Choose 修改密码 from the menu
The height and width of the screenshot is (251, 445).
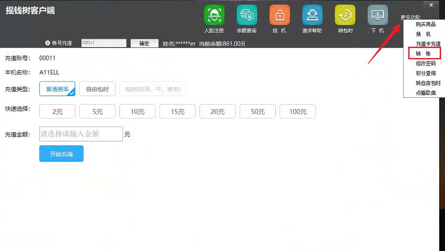(x=426, y=63)
